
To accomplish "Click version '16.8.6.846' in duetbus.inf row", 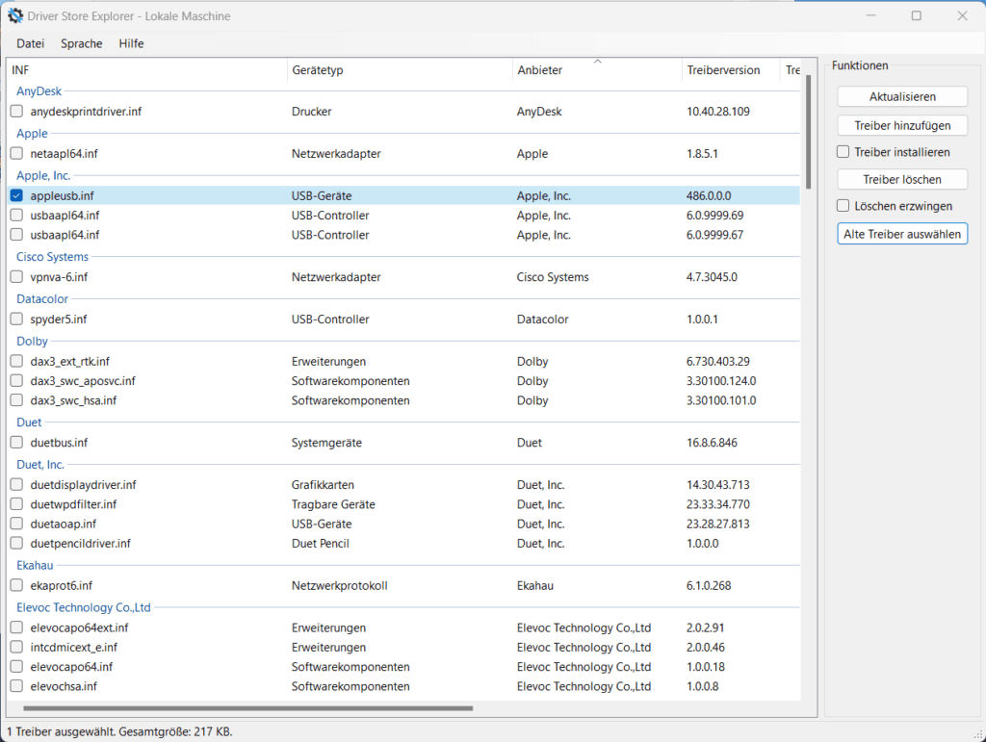I will click(712, 443).
